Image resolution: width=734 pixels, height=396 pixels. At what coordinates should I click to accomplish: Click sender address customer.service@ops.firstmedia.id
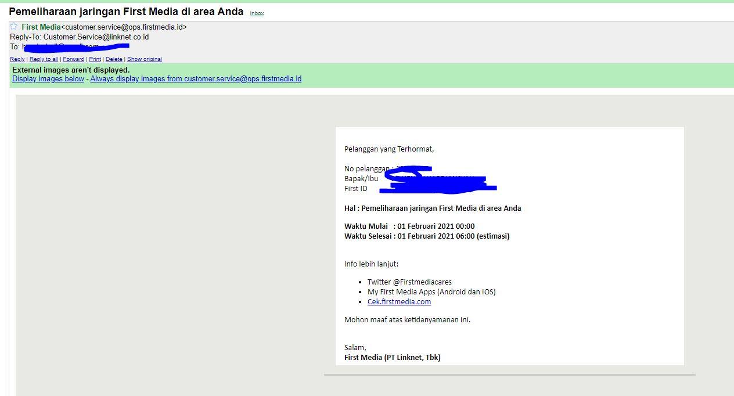tap(124, 27)
